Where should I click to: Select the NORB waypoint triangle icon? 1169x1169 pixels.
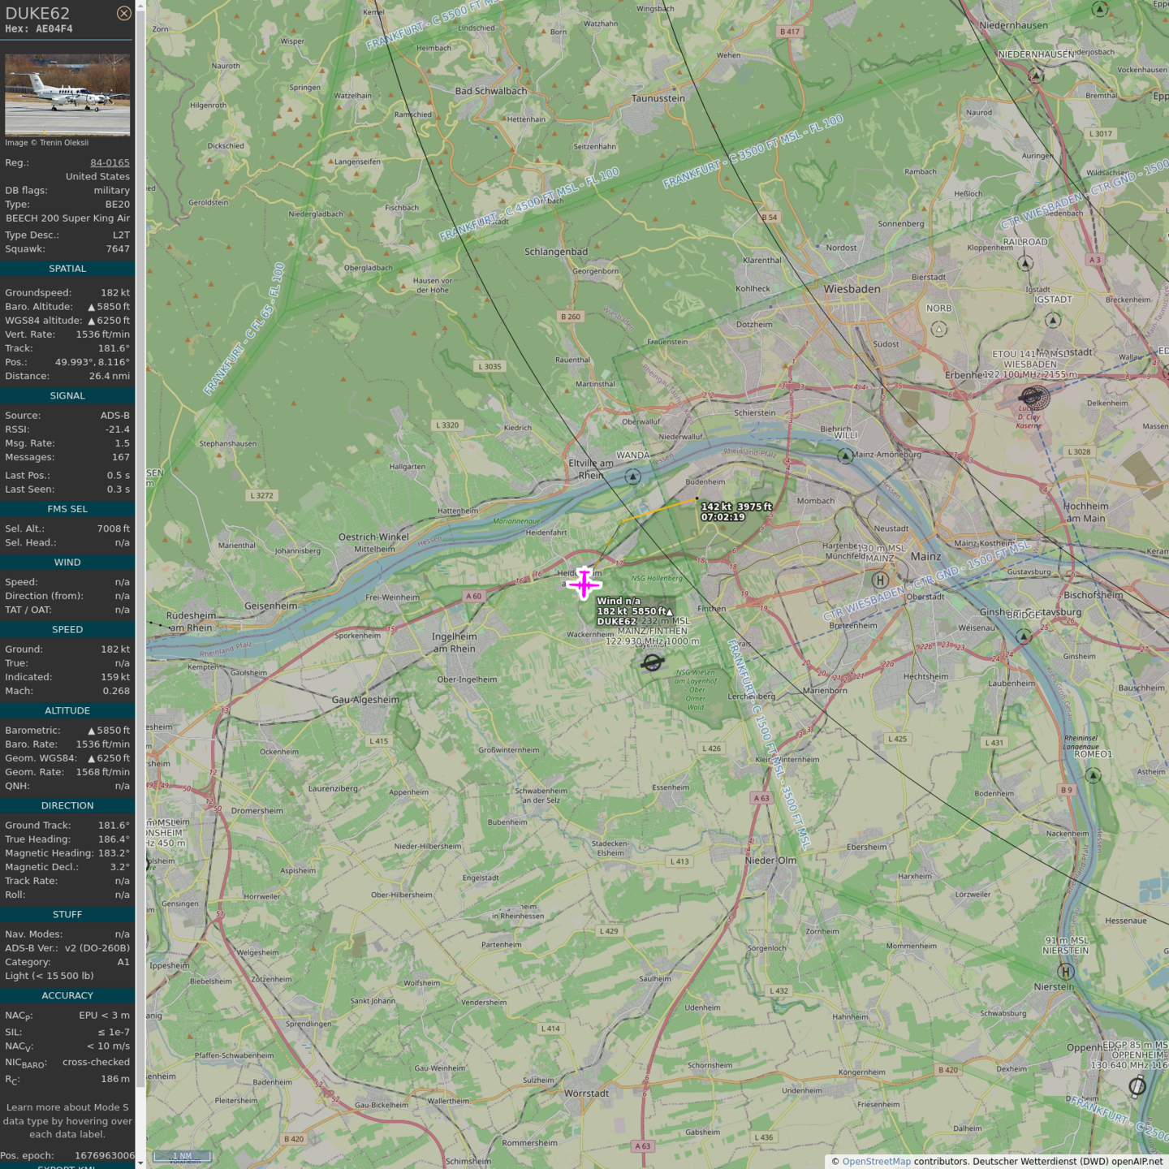[x=939, y=329]
